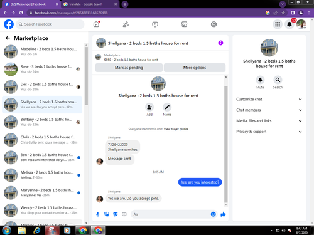Open Maryanne unread conversation
Image resolution: width=314 pixels, height=235 pixels.
42,192
